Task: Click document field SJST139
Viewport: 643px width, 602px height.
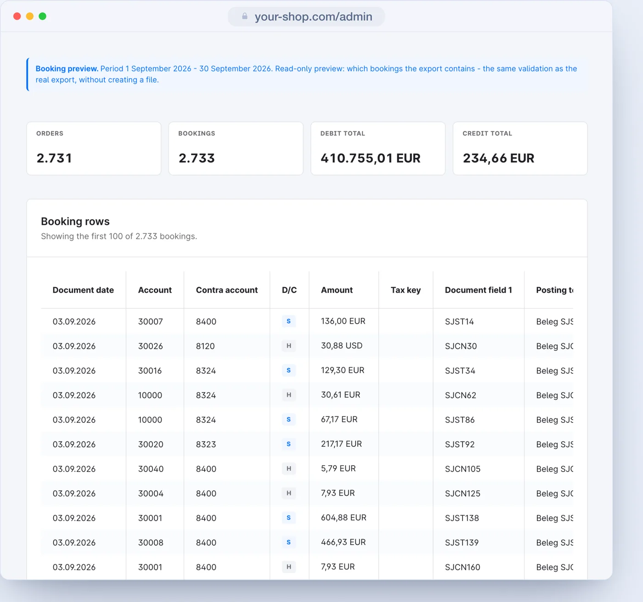Action: tap(462, 543)
